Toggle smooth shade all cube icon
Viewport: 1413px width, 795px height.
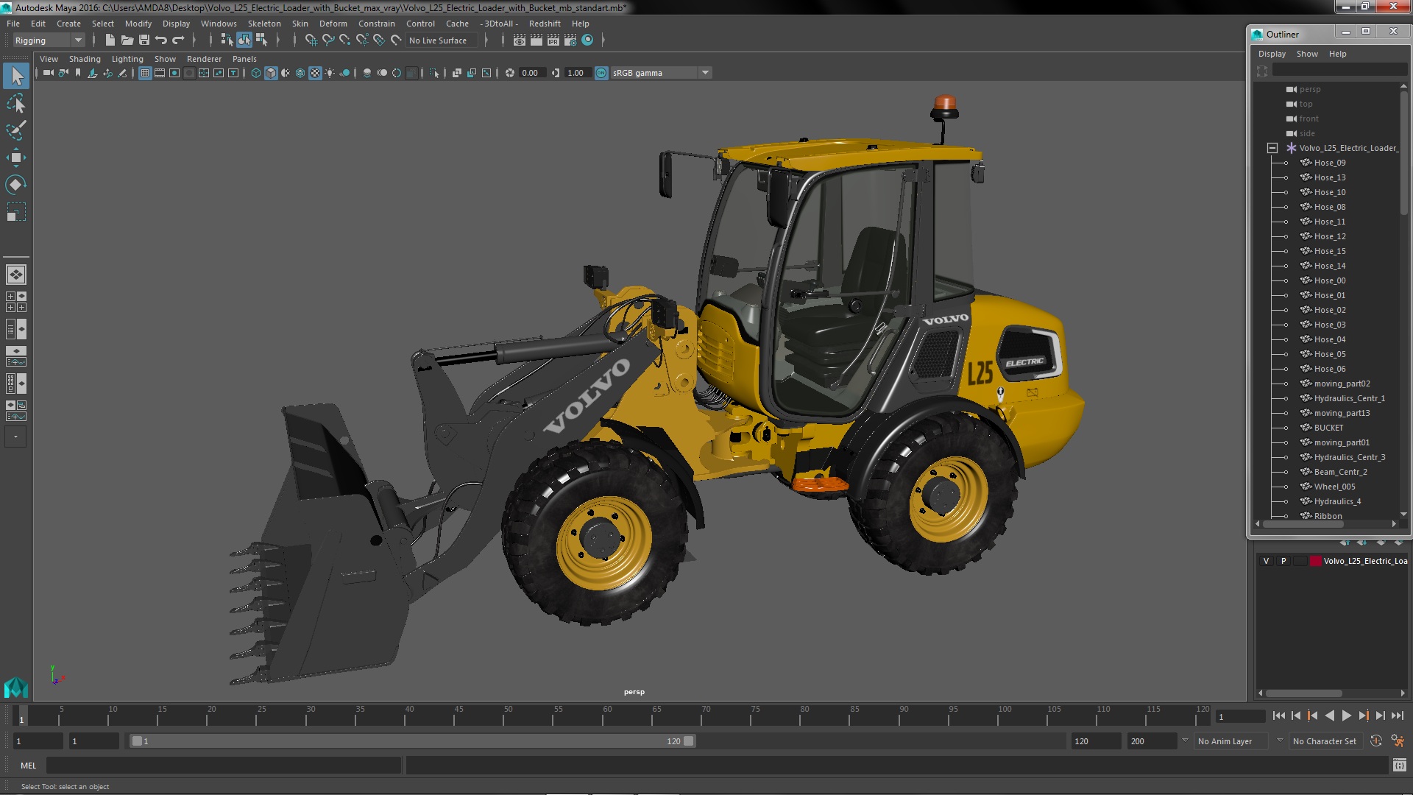tap(271, 73)
